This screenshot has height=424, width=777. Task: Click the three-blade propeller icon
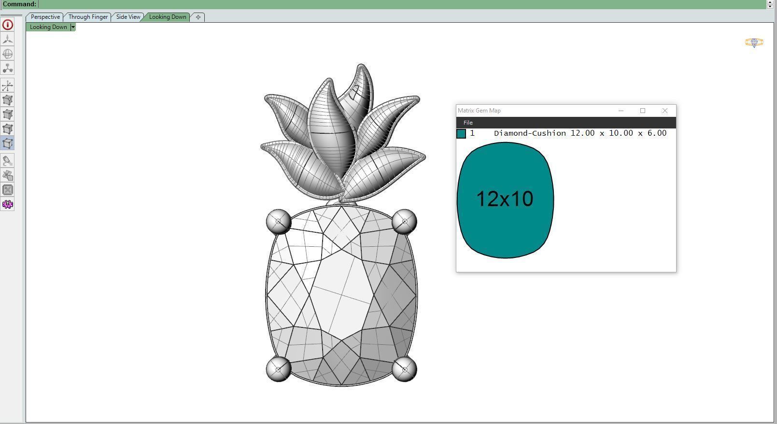[x=8, y=39]
